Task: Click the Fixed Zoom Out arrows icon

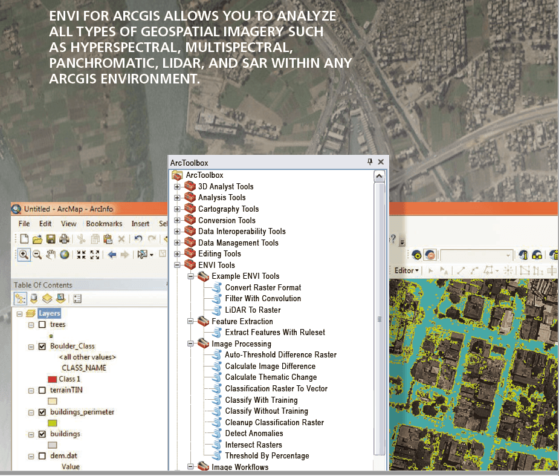Action: [95, 255]
